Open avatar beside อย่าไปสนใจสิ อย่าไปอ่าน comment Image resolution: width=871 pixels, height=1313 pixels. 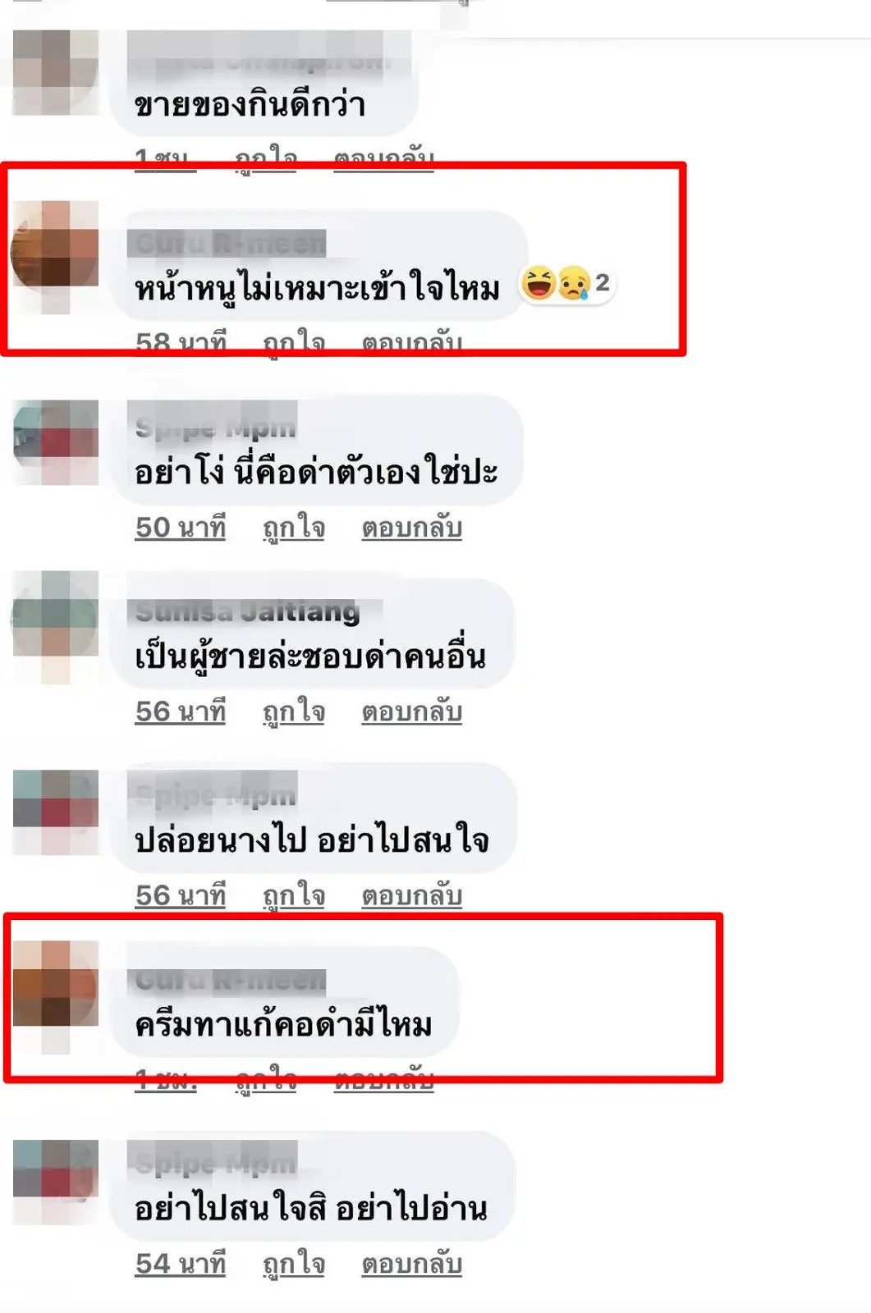pyautogui.click(x=55, y=1182)
